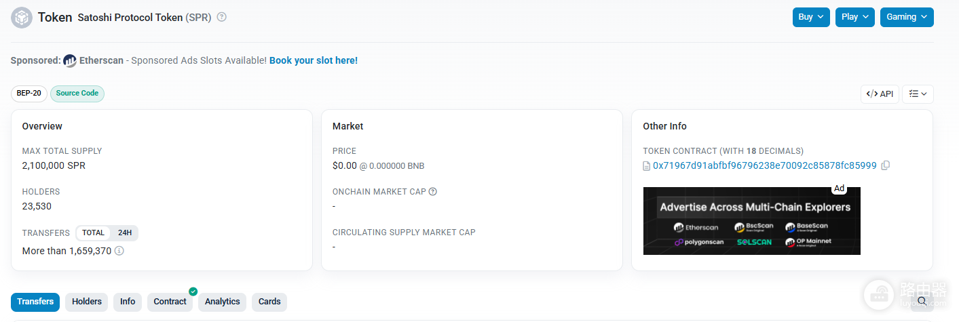Click the search magnifier icon

click(x=922, y=302)
